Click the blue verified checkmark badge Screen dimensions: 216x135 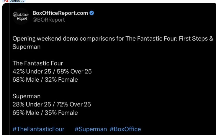click(x=92, y=13)
